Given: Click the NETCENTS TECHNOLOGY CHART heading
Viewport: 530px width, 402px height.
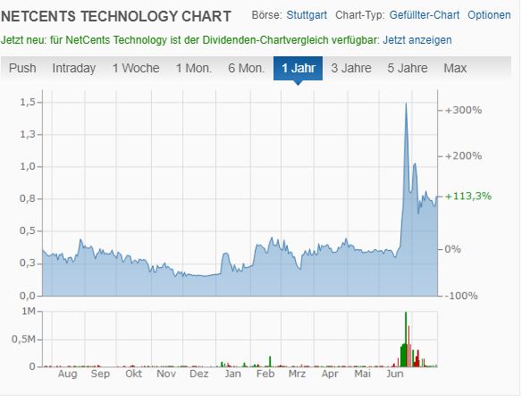Looking at the screenshot, I should pos(116,16).
